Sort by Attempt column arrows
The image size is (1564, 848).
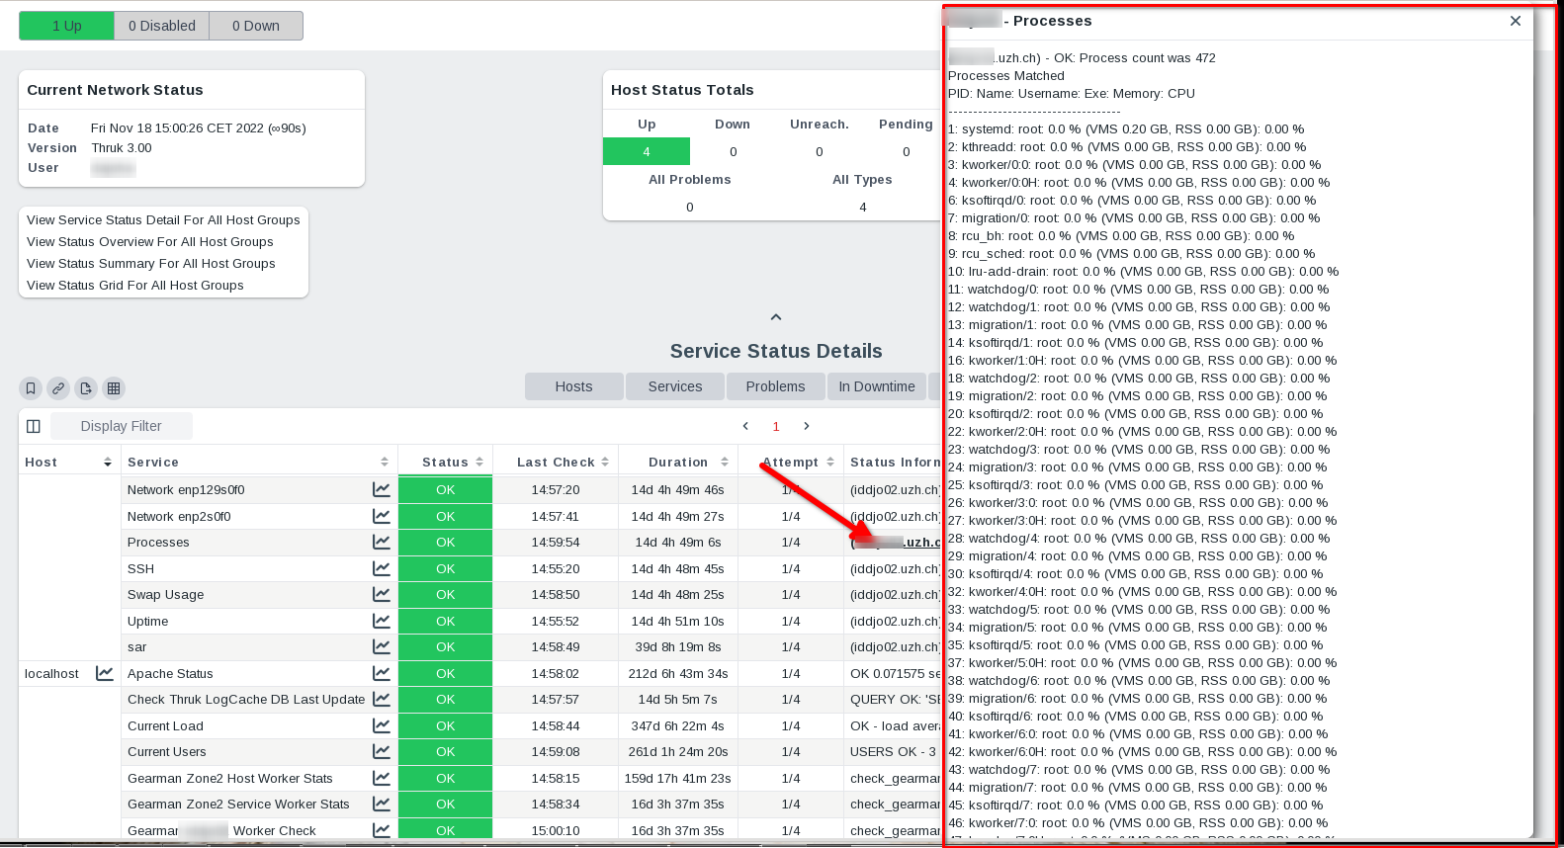pos(830,462)
